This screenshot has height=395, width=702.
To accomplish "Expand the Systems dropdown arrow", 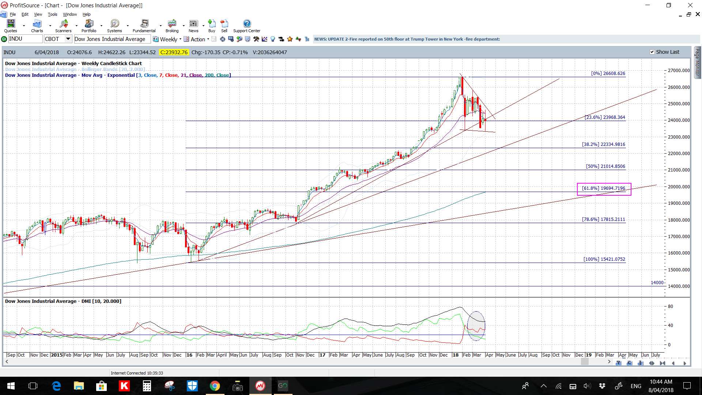I will pos(128,26).
